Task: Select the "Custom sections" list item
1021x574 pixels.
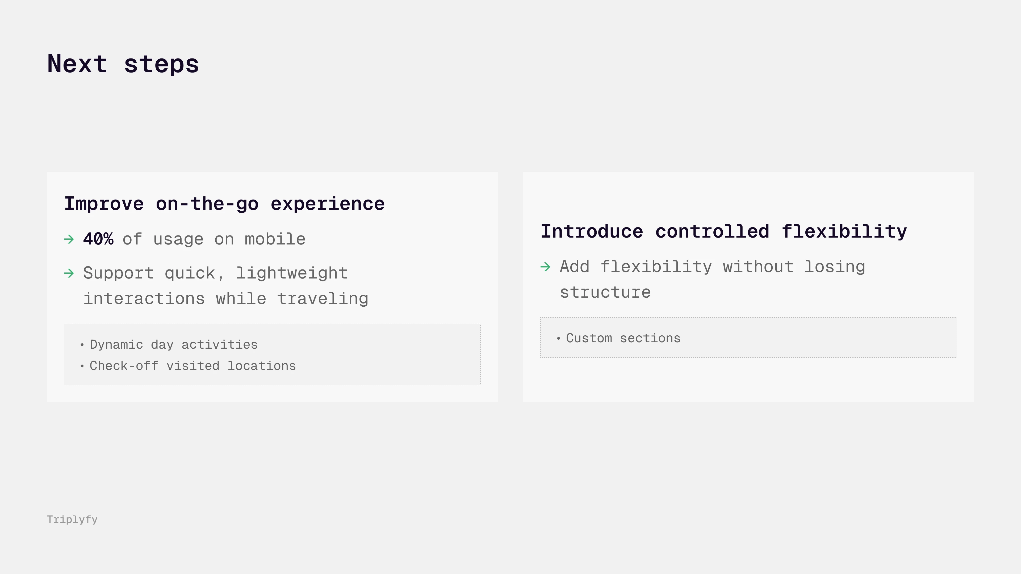Action: 623,338
